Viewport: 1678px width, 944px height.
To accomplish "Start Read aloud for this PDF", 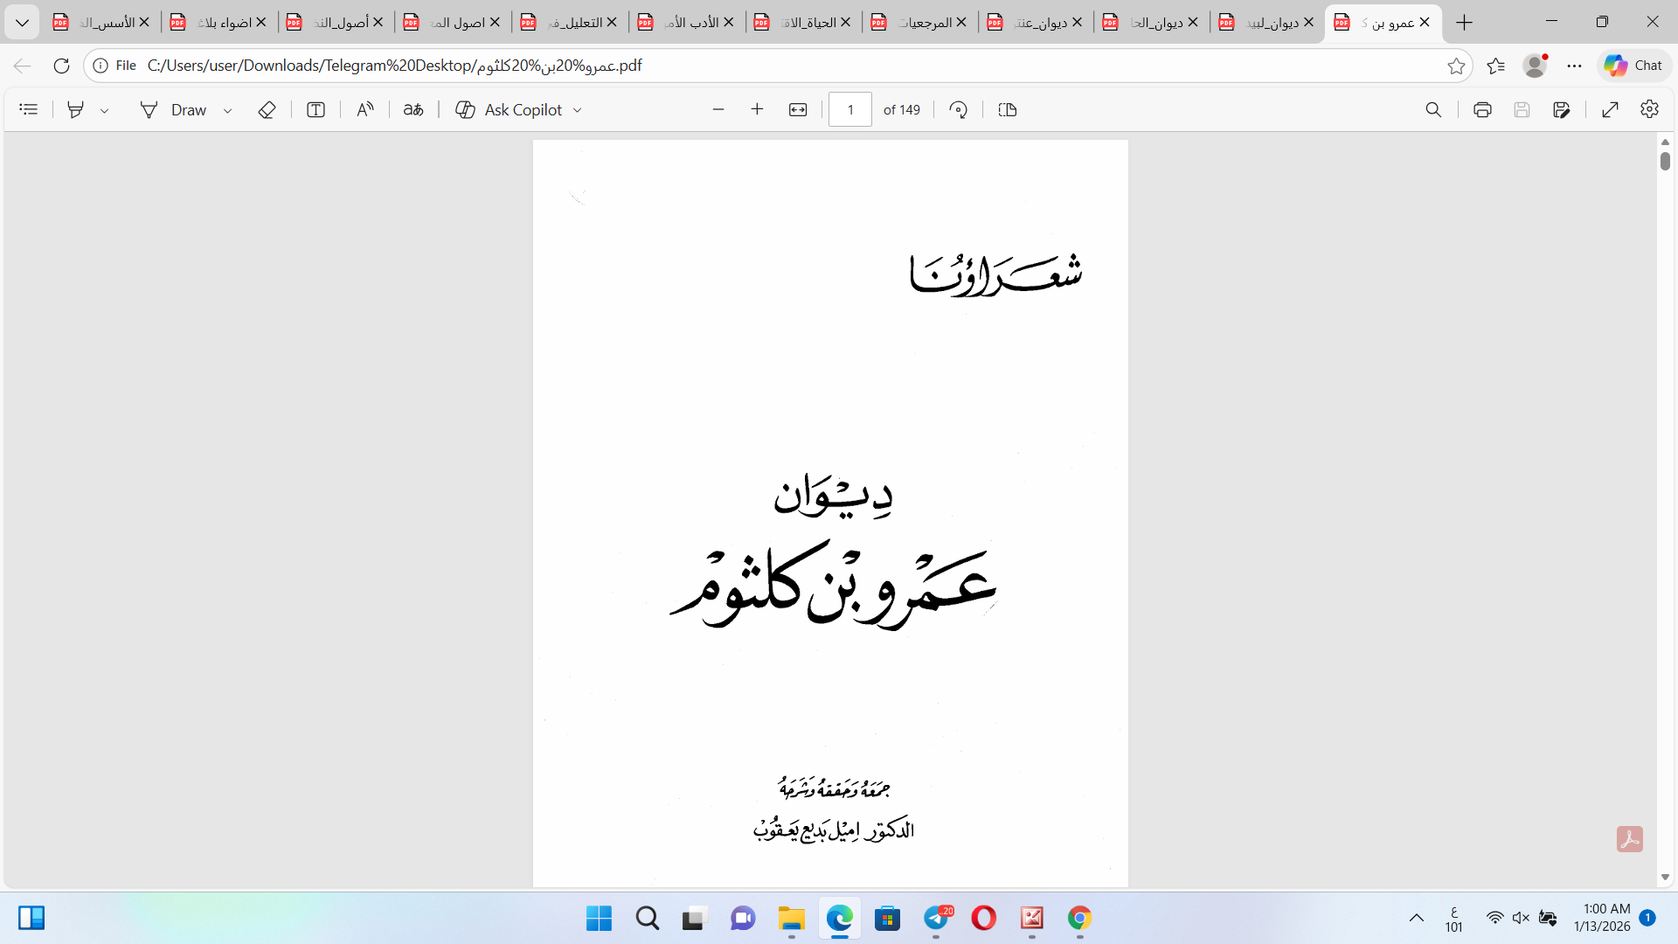I will pos(364,109).
